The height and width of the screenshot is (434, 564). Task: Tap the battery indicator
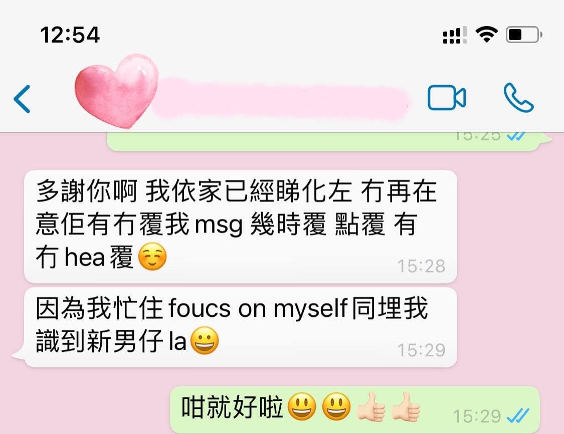(524, 35)
